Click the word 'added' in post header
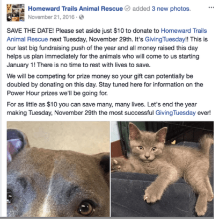Image resolution: width=219 pixels, height=222 pixels. coord(141,9)
